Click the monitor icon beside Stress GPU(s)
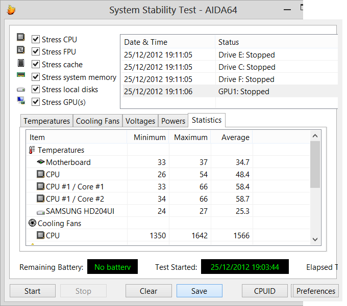This screenshot has height=306, width=347. point(21,101)
